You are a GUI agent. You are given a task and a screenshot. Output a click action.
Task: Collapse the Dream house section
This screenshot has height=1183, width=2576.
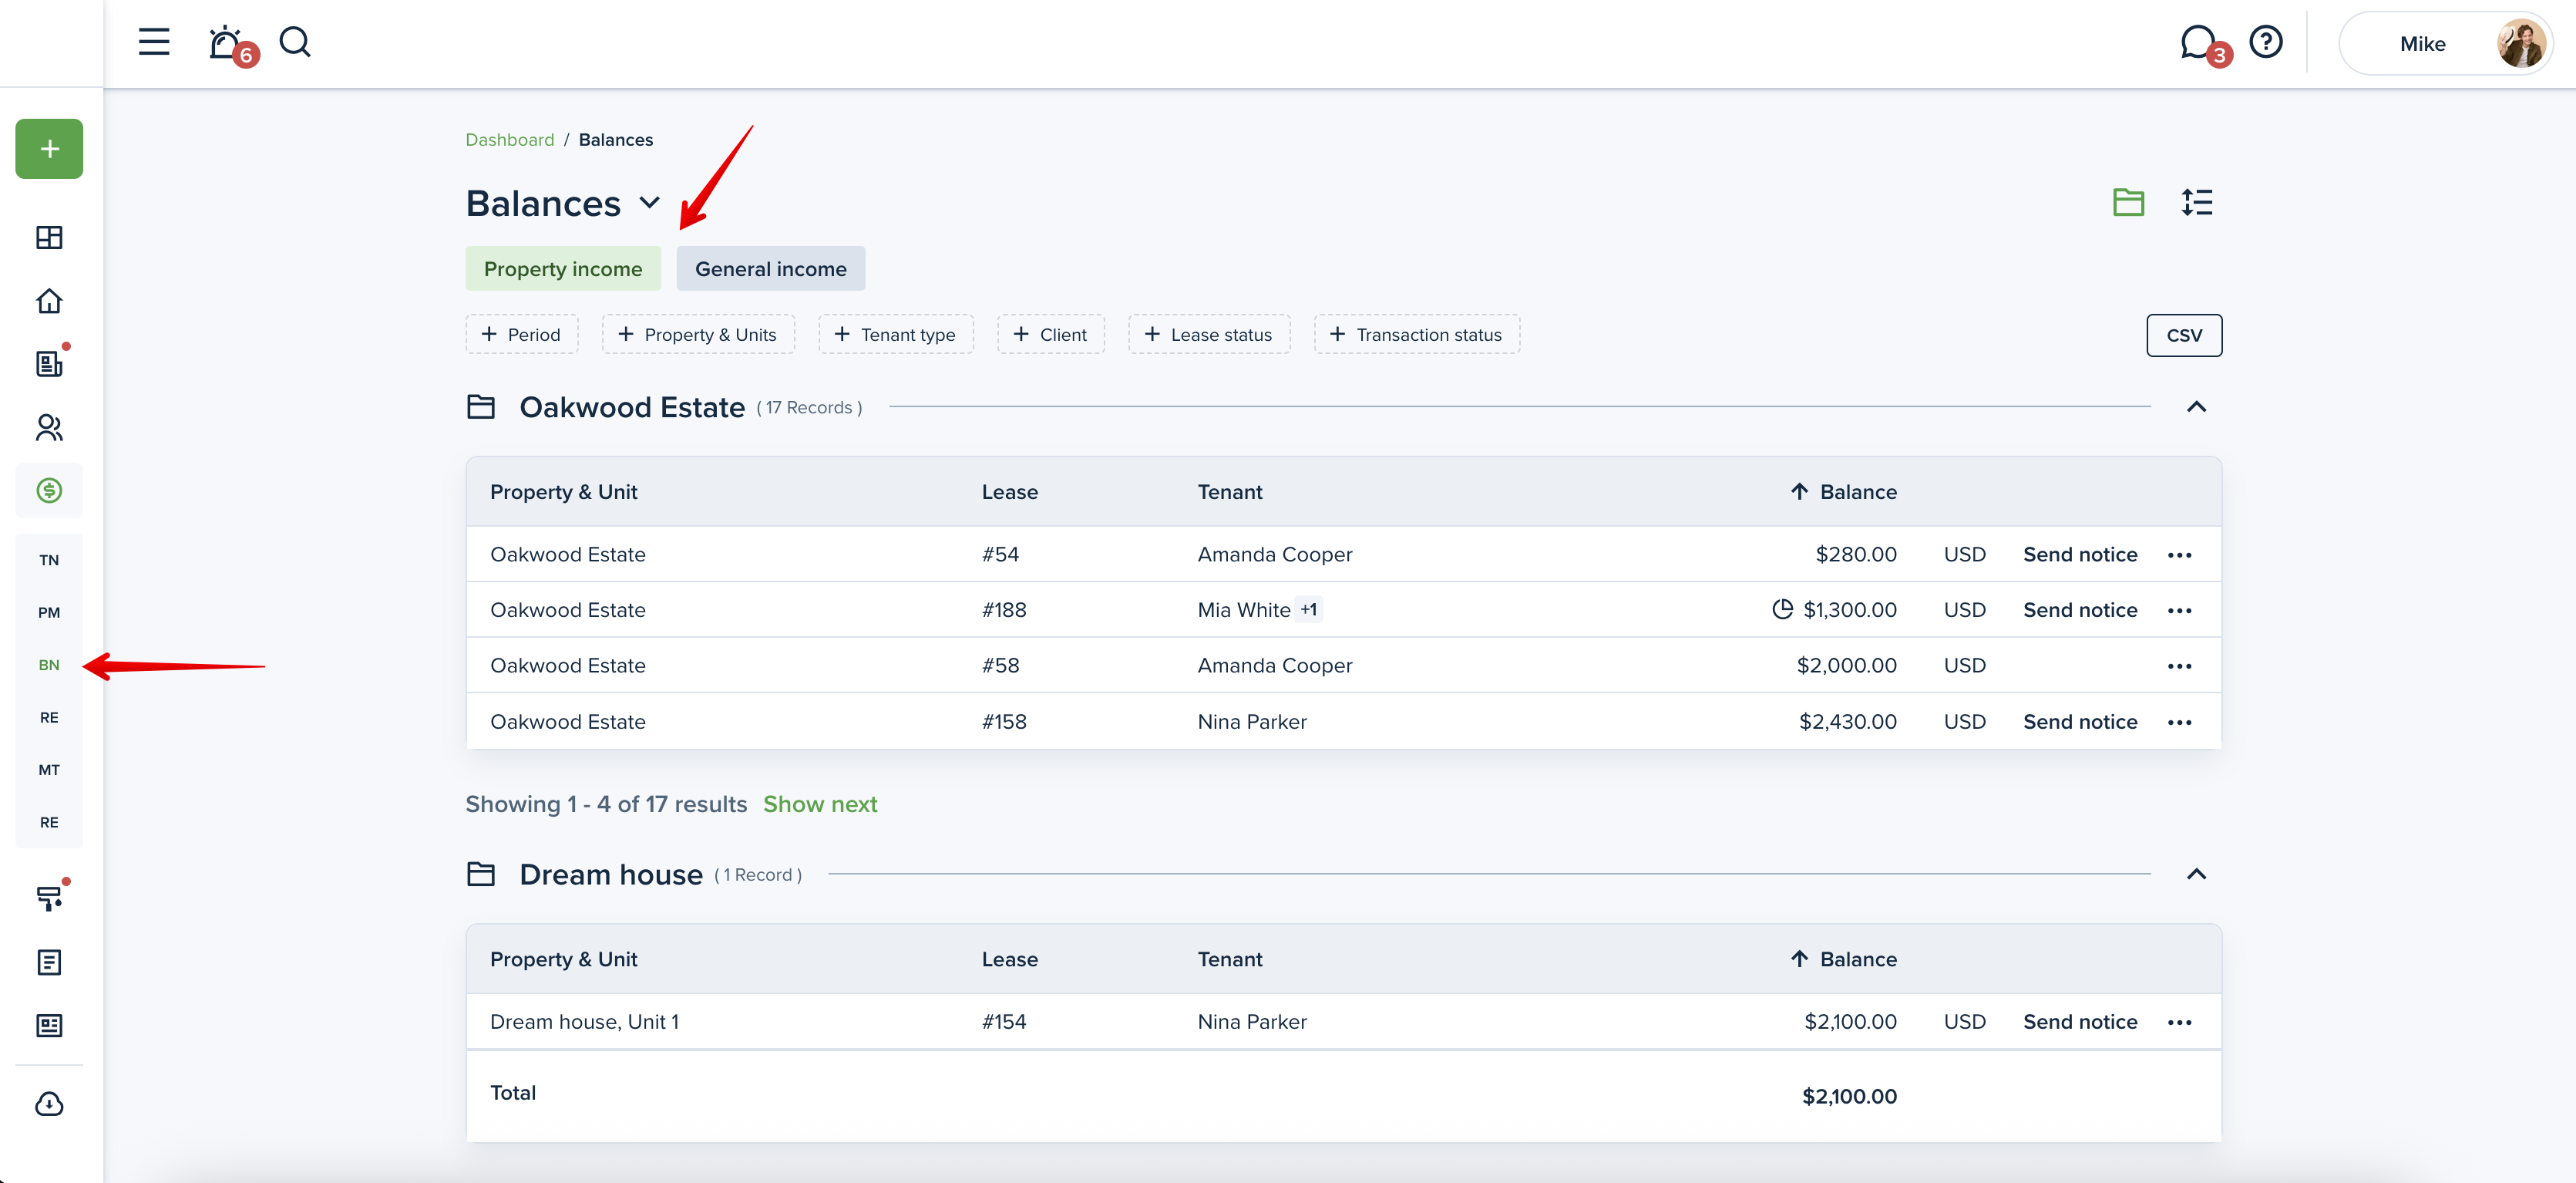(2196, 874)
